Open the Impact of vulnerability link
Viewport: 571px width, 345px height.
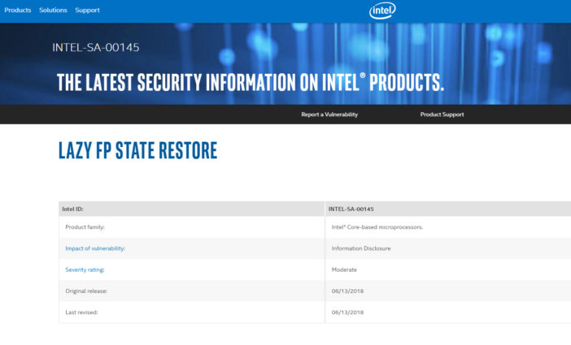pyautogui.click(x=95, y=248)
